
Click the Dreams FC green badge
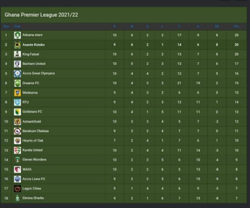tap(17, 83)
